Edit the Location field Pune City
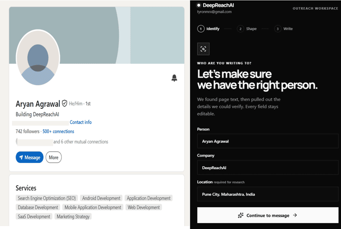This screenshot has height=229, width=341. 268,194
